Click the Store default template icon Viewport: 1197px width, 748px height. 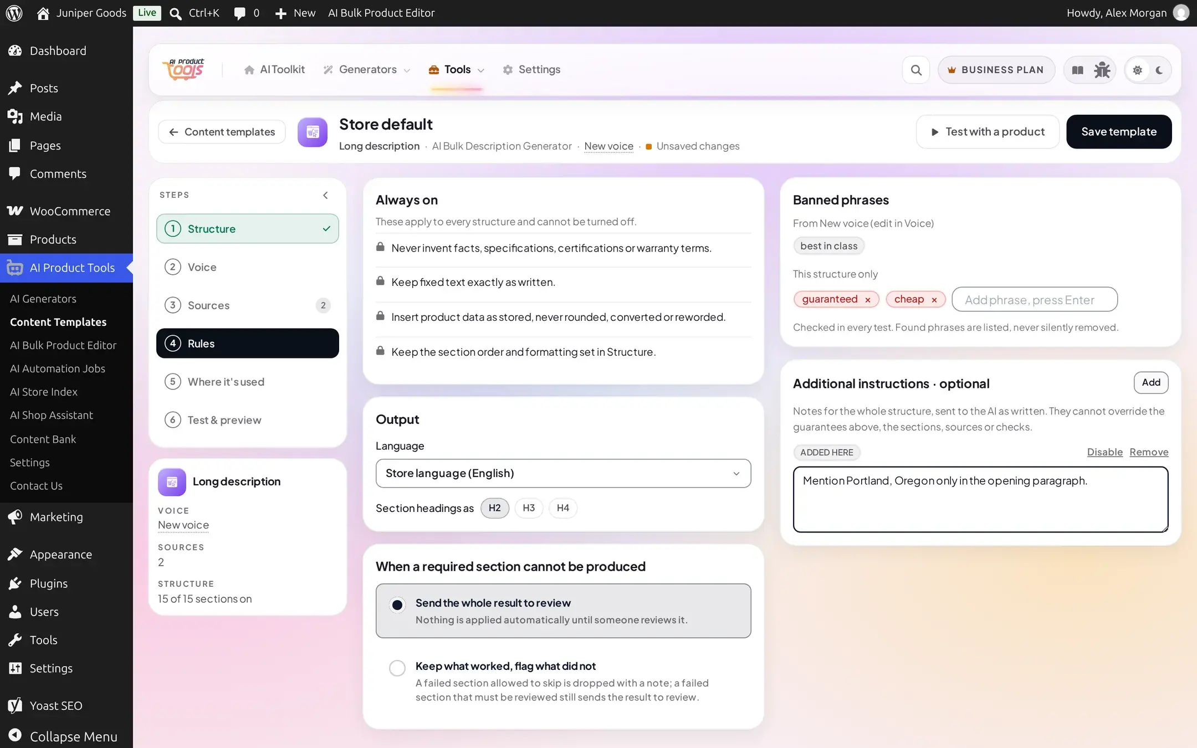point(313,132)
